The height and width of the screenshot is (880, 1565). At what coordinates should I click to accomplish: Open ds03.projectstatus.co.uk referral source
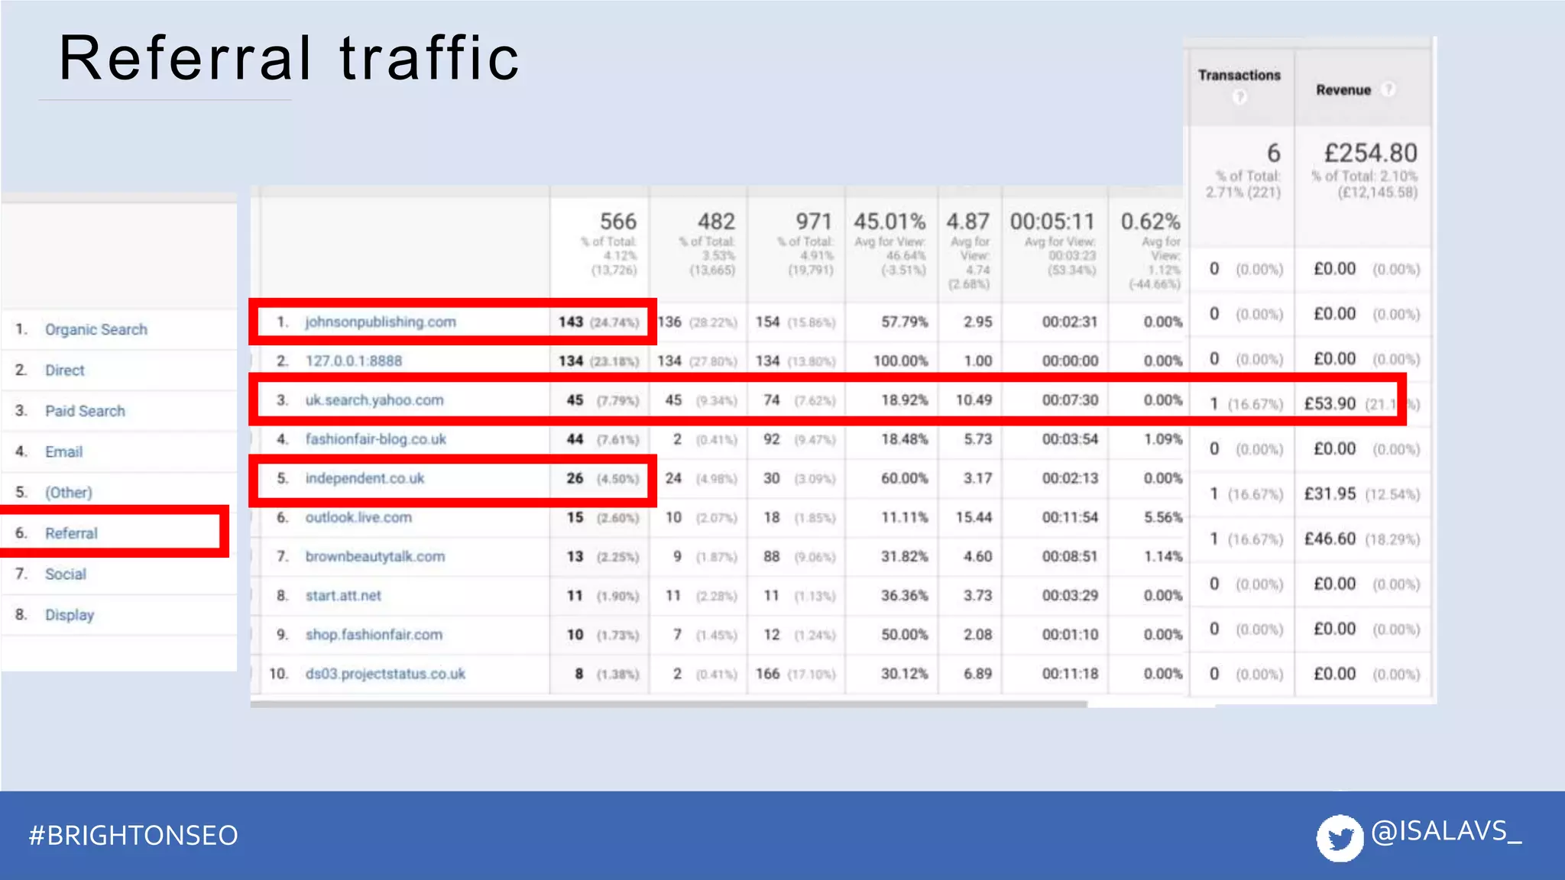pos(385,674)
